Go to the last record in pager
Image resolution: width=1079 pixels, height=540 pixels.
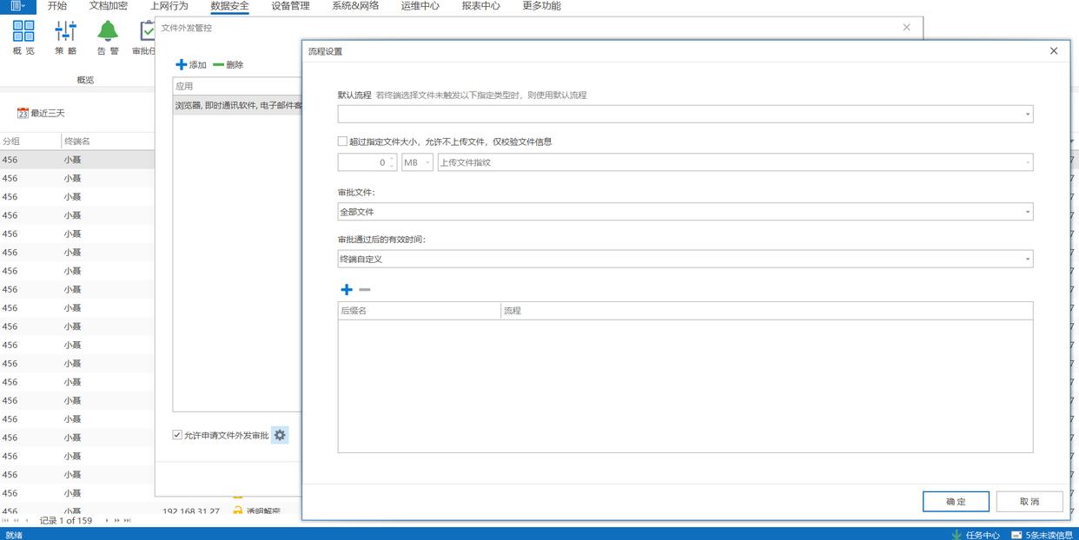tap(128, 521)
